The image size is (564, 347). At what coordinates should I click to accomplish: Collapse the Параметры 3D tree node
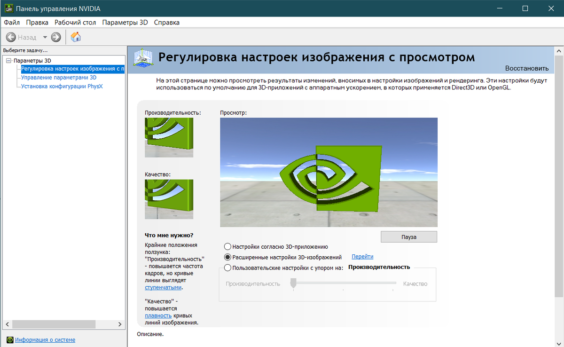click(9, 61)
